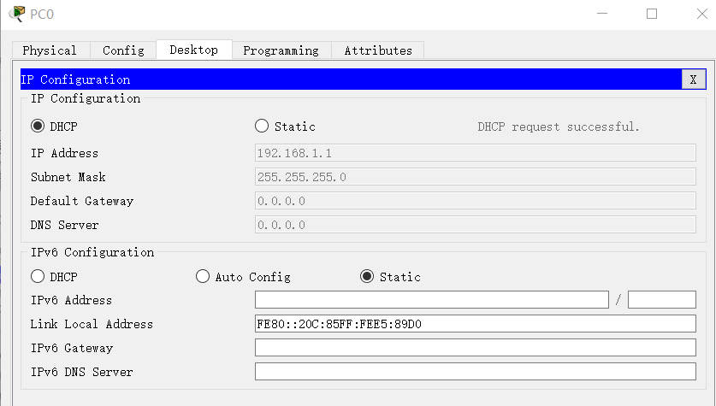Maximize the PC0 window

pyautogui.click(x=652, y=14)
